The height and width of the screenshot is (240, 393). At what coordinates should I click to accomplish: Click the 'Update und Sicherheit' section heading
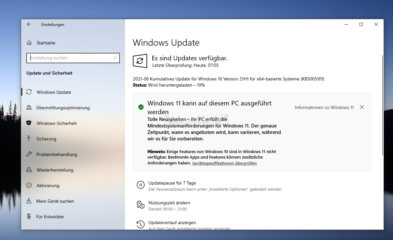(49, 73)
